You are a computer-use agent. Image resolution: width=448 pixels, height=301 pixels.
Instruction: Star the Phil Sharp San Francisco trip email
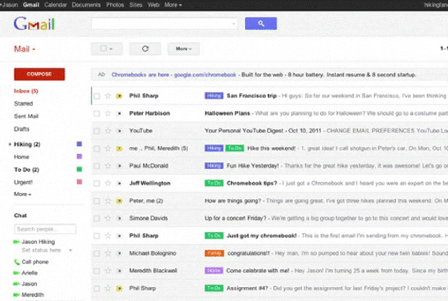point(108,96)
